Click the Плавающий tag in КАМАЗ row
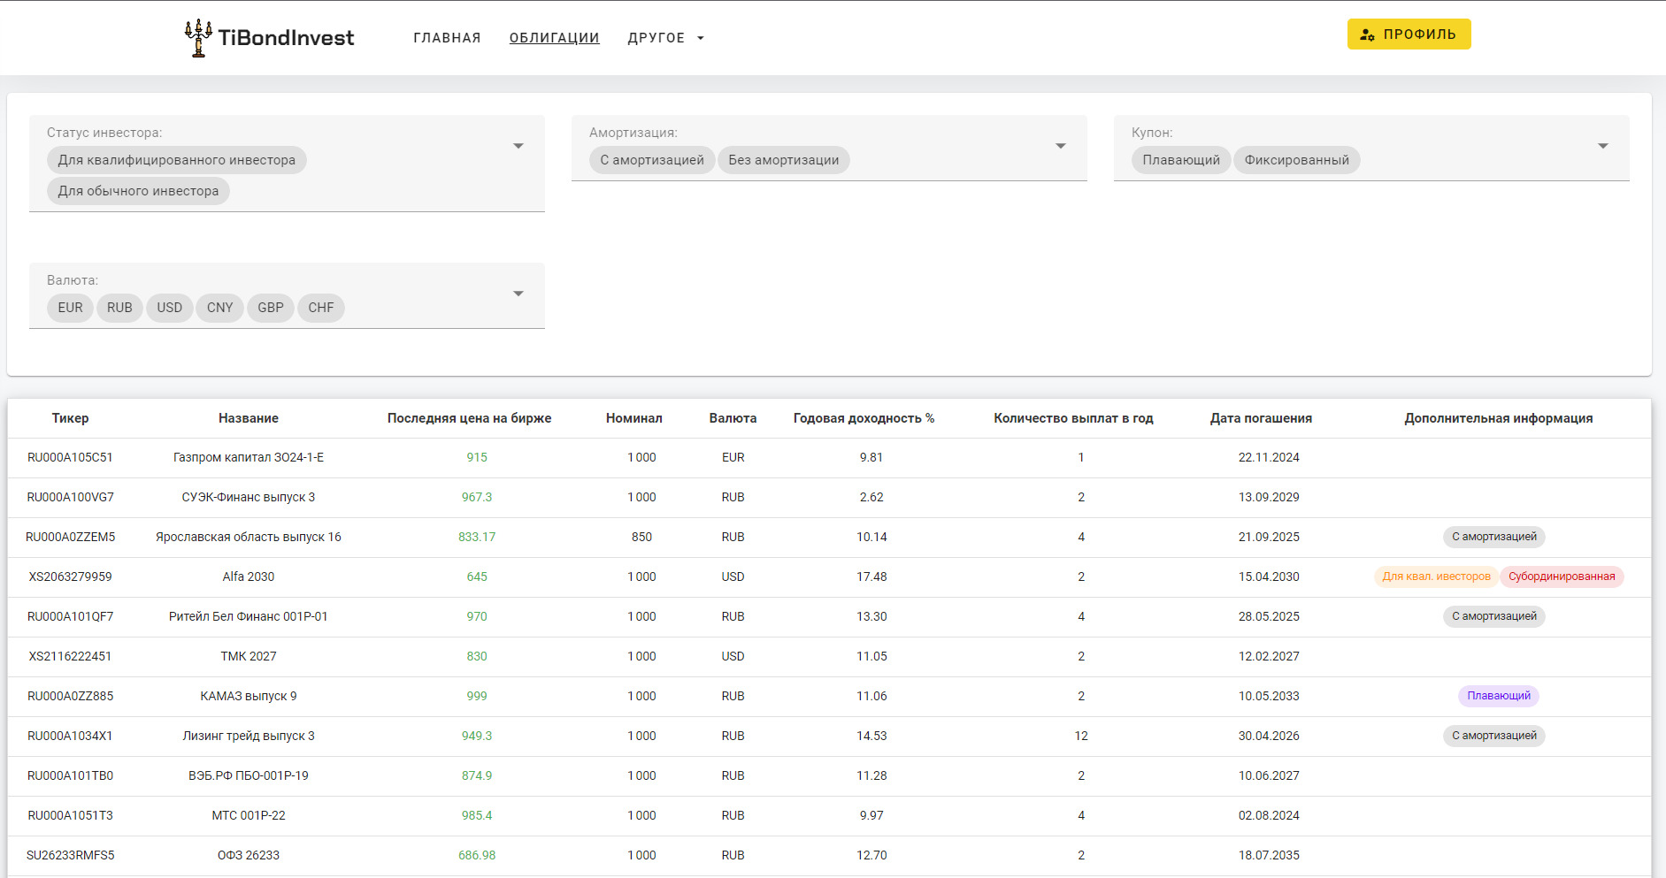The height and width of the screenshot is (878, 1666). [x=1499, y=696]
